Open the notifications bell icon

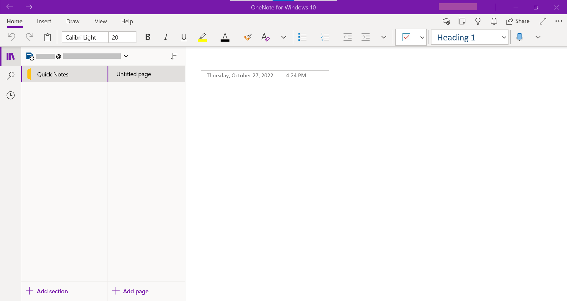tap(494, 21)
